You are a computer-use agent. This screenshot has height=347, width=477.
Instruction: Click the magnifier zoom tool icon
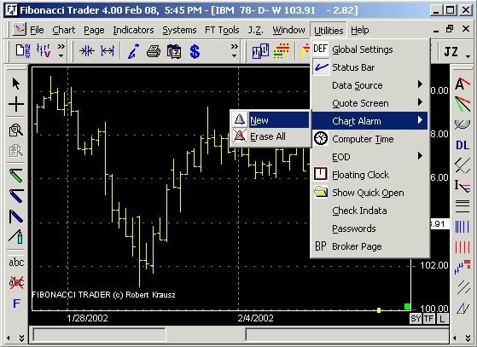pyautogui.click(x=16, y=130)
